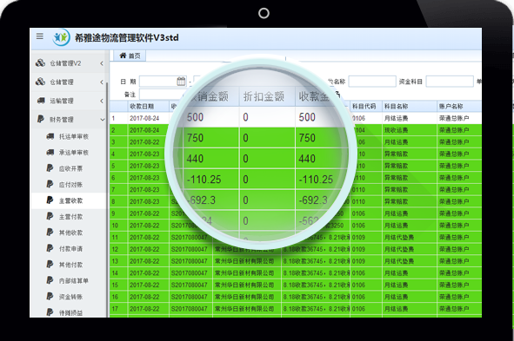Viewport: 514px width, 341px height.
Task: Select the 异常赔款 cell in row 4
Action: [x=409, y=154]
